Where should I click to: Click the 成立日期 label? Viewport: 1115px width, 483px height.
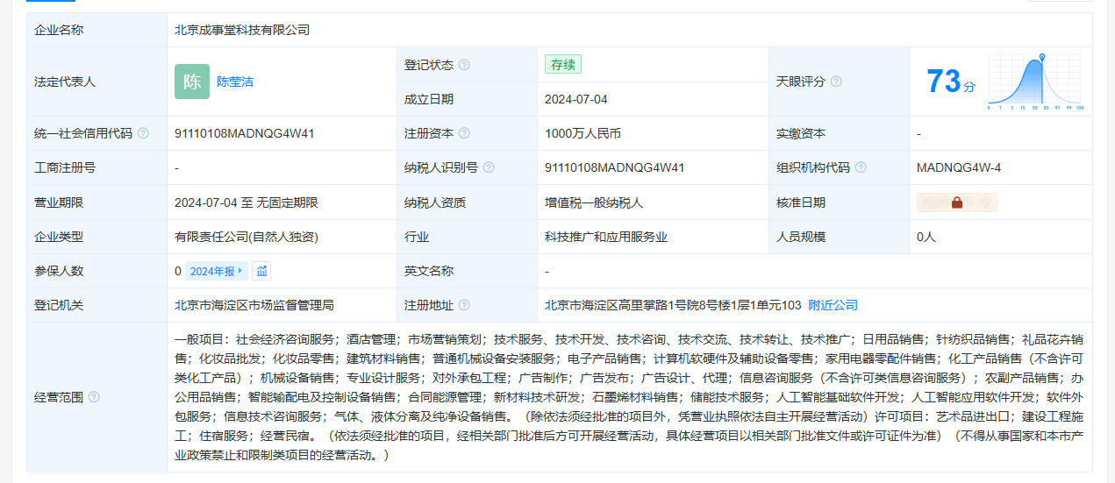(429, 99)
